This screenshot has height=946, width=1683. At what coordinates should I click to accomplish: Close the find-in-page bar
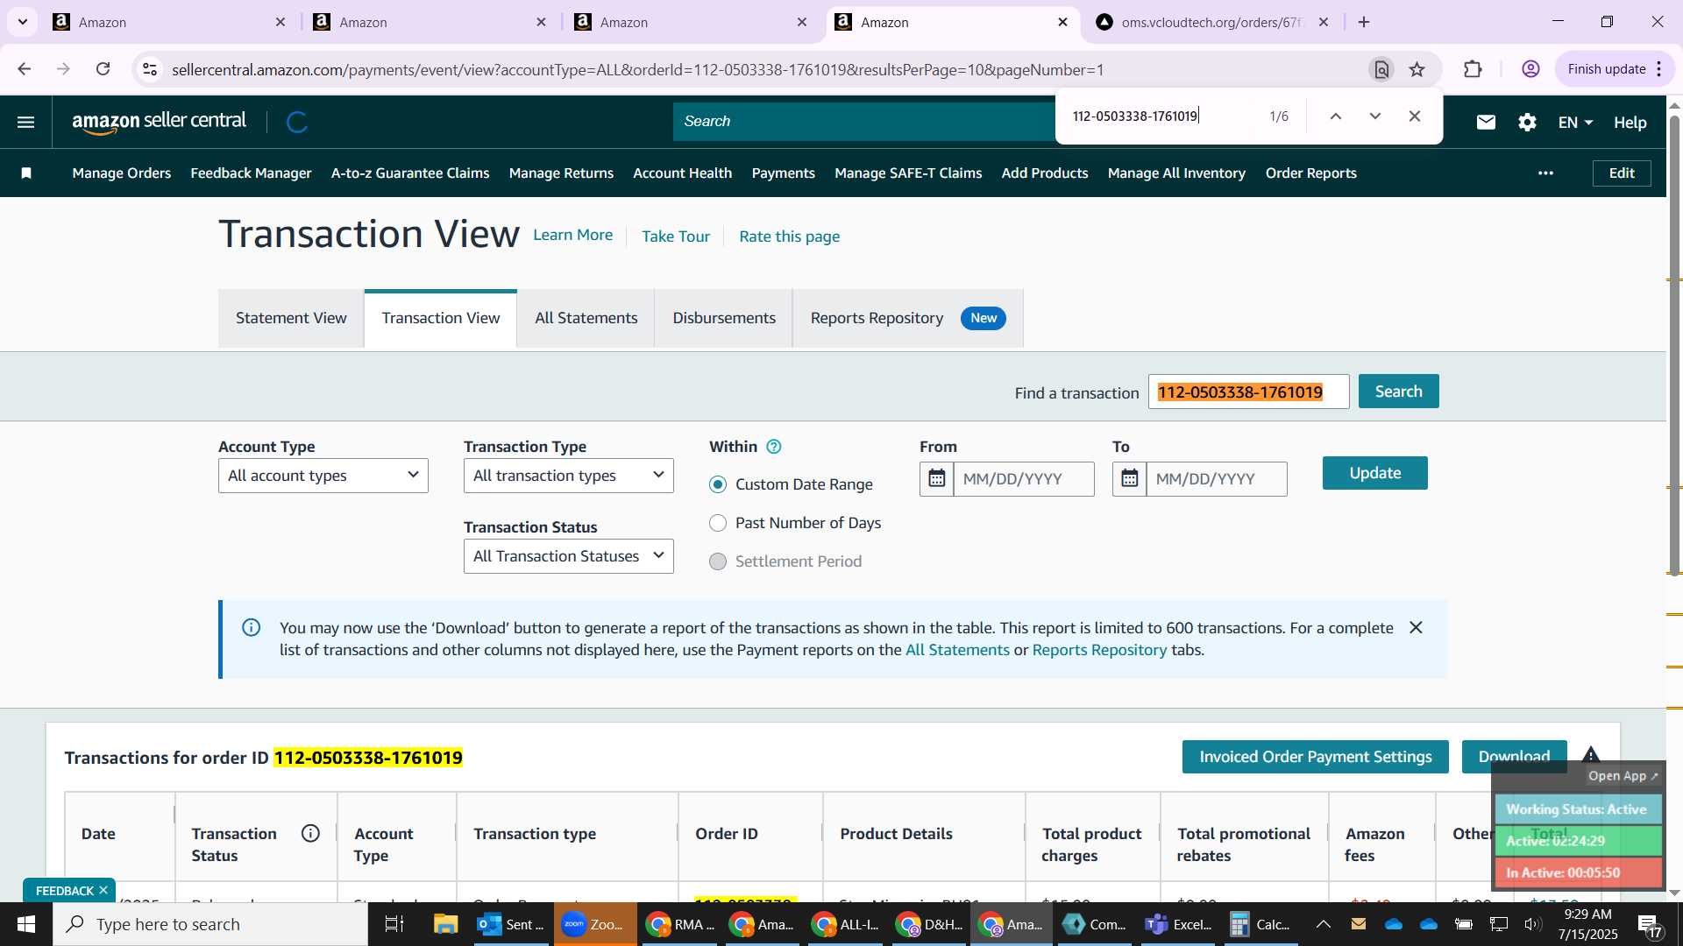(1414, 116)
